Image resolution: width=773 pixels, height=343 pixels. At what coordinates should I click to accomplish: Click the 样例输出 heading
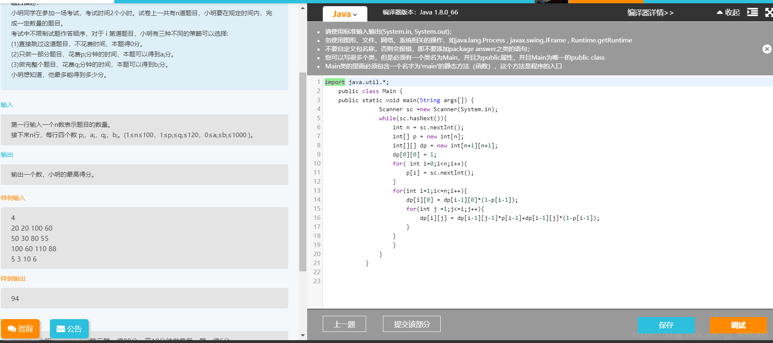[13, 279]
